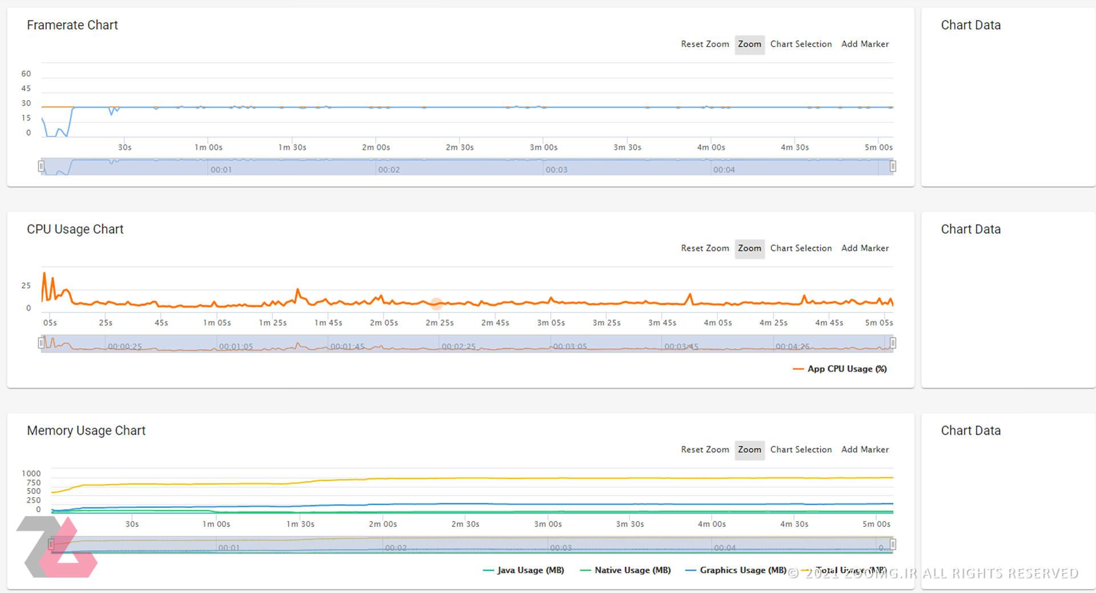Reset Zoom on the CPU Usage Chart
Screen dimensions: 1096x593
click(x=704, y=248)
